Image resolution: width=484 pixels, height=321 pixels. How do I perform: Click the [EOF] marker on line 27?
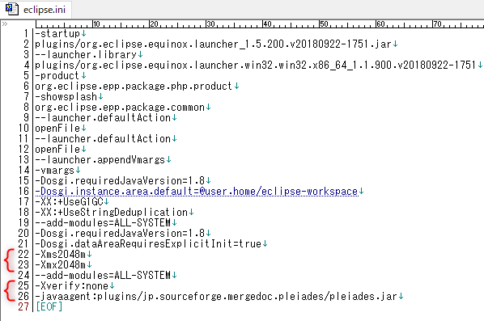pyautogui.click(x=49, y=306)
